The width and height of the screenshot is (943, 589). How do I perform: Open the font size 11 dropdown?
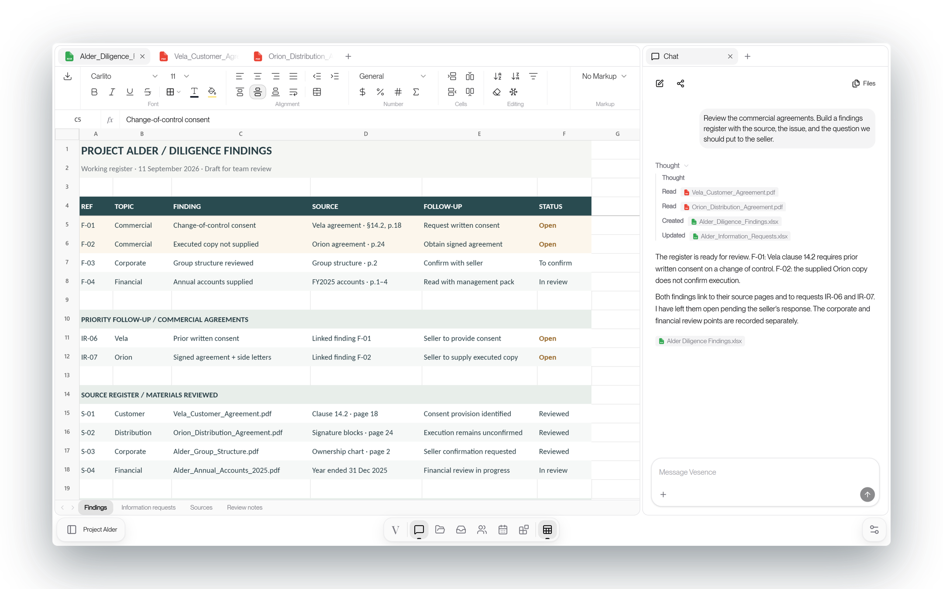pyautogui.click(x=179, y=76)
